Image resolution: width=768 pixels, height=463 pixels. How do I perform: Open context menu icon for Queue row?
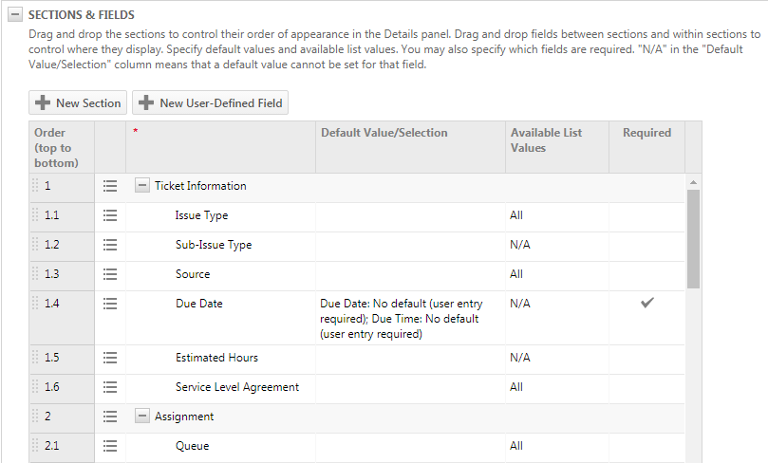(x=109, y=446)
